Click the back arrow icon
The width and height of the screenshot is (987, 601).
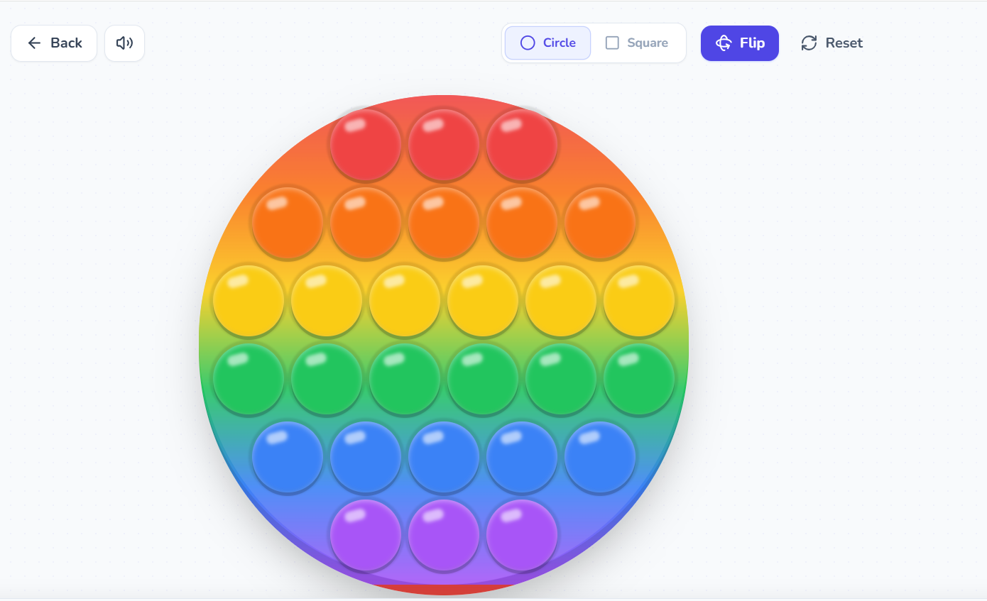pyautogui.click(x=33, y=43)
